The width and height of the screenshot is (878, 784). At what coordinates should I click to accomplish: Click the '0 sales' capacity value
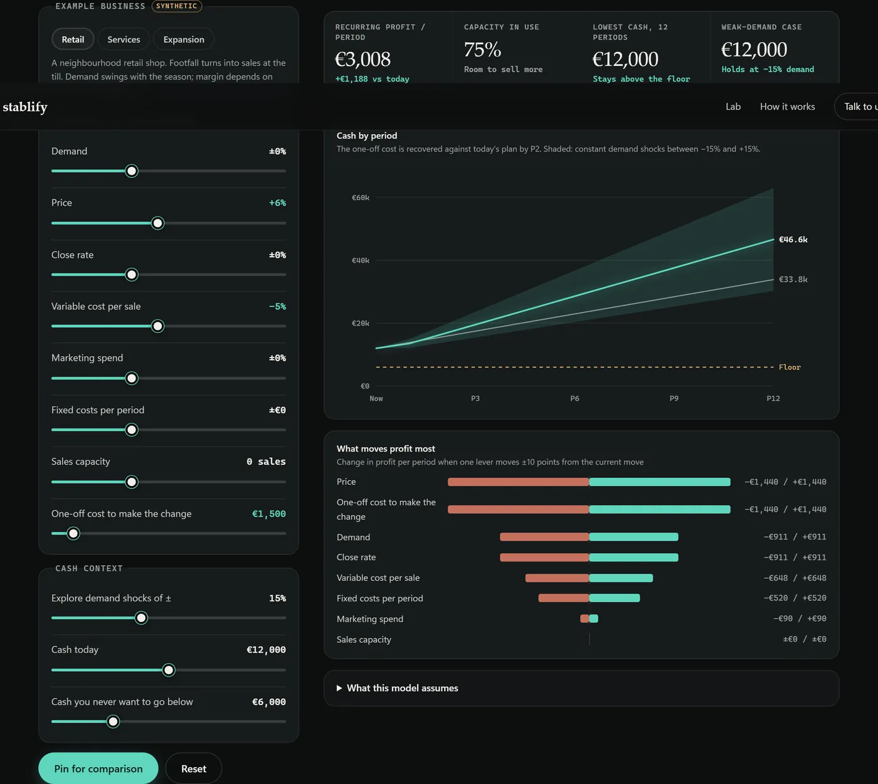[x=266, y=462]
